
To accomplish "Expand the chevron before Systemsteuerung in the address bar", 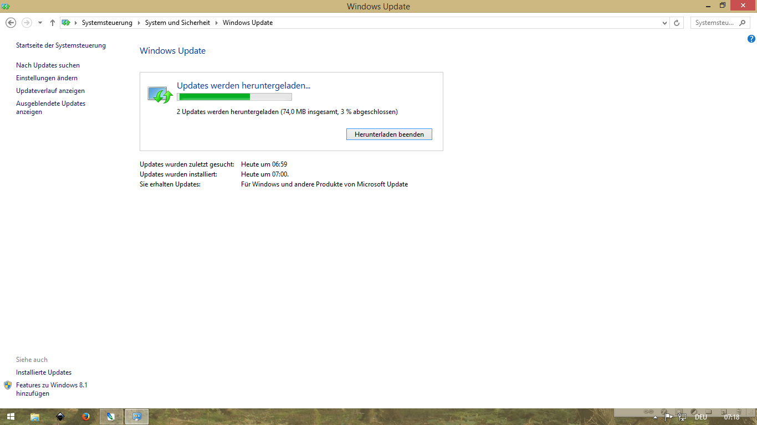I will [x=76, y=23].
